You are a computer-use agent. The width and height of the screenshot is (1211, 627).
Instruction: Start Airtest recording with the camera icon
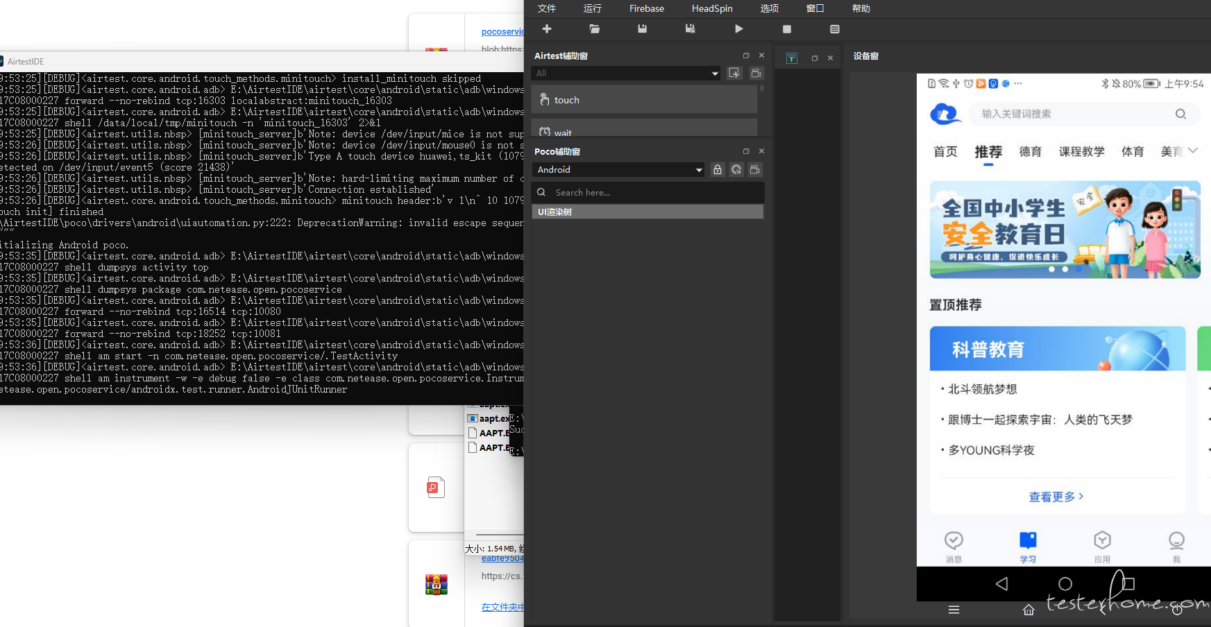pos(756,73)
